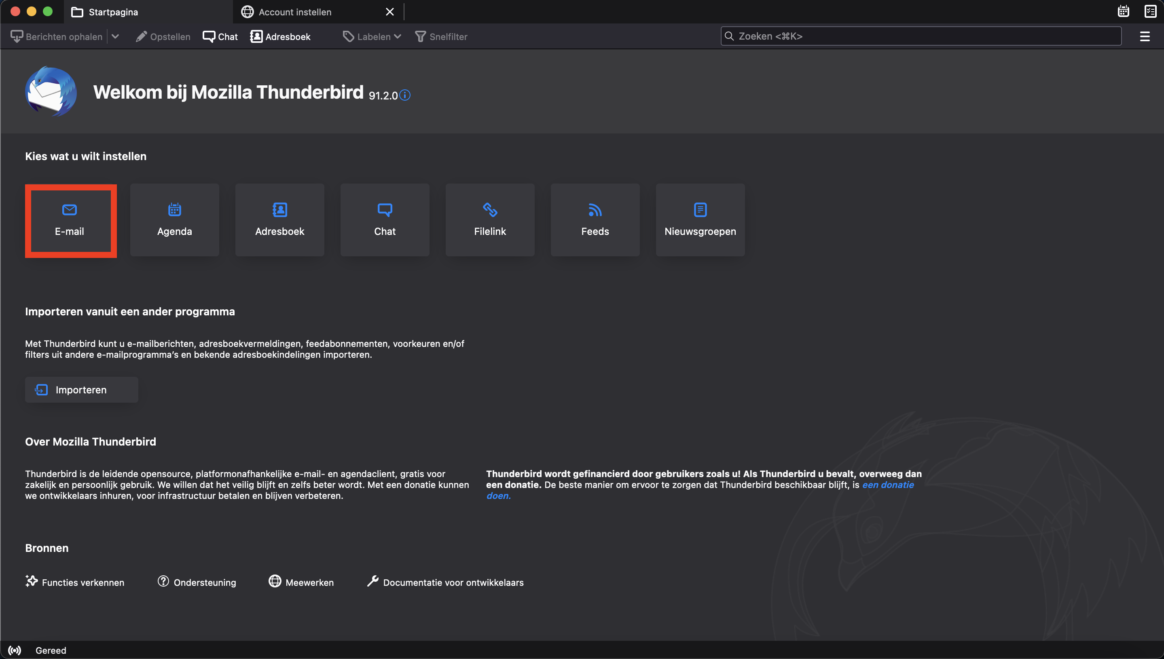This screenshot has height=659, width=1164.
Task: Select the Feeds setup card
Action: pyautogui.click(x=595, y=220)
